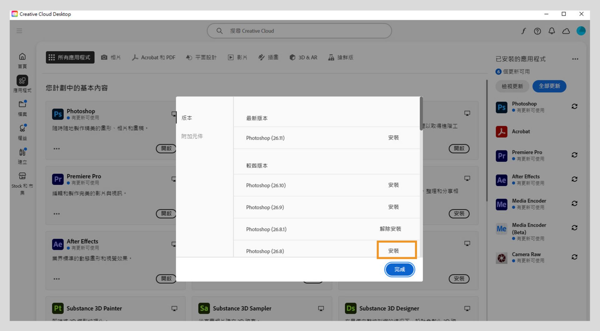The width and height of the screenshot is (600, 331).
Task: Install Photoshop (26.11)
Action: [393, 138]
